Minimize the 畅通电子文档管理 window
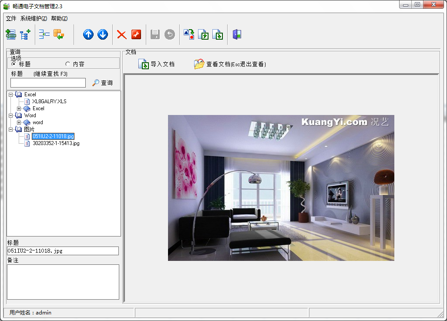This screenshot has height=321, width=447. [405, 5]
